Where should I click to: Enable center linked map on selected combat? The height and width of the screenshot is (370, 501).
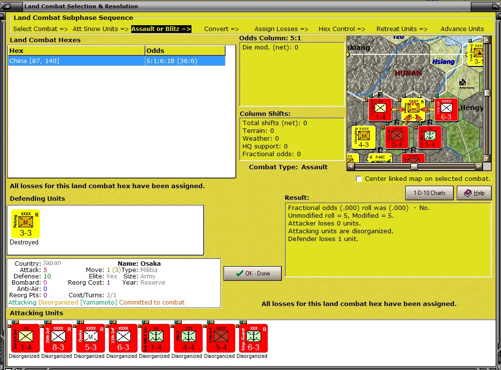359,178
